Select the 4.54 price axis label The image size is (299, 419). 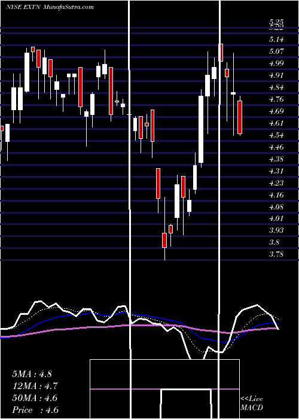coord(276,135)
